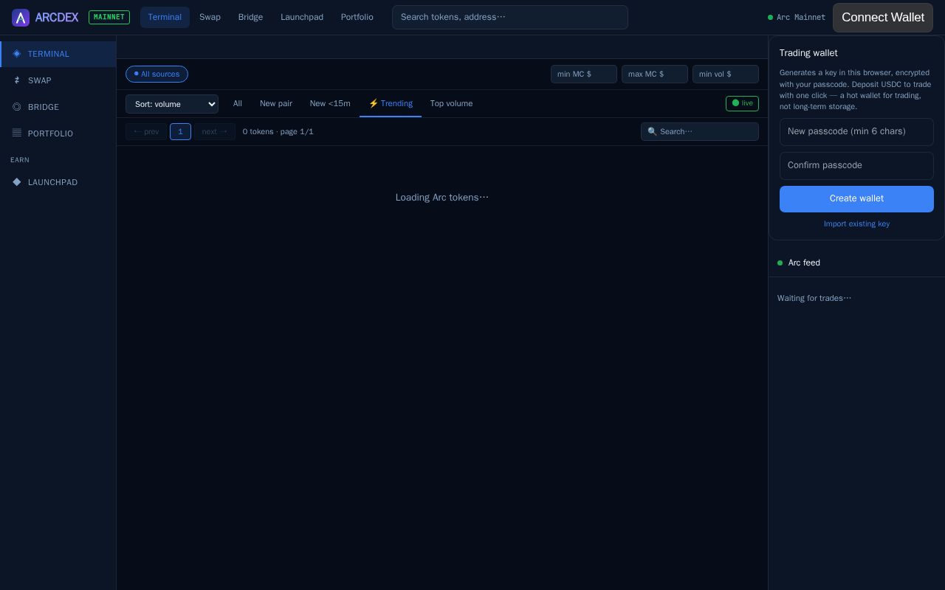Click the Create wallet button
The height and width of the screenshot is (590, 945).
(856, 199)
